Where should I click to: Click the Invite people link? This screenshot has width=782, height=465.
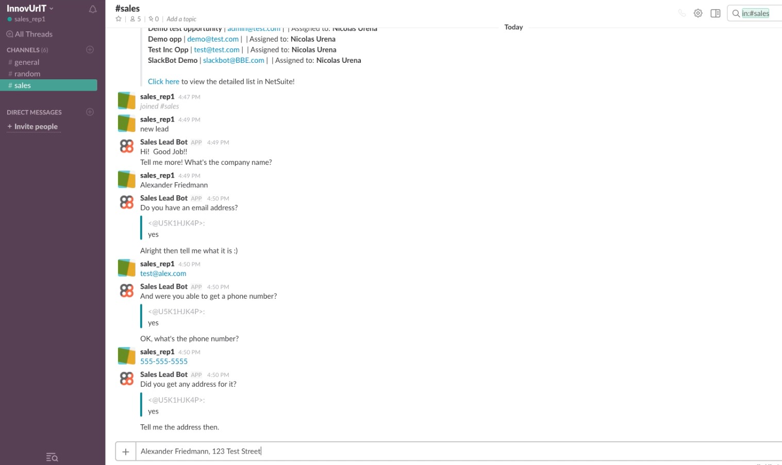pyautogui.click(x=36, y=127)
